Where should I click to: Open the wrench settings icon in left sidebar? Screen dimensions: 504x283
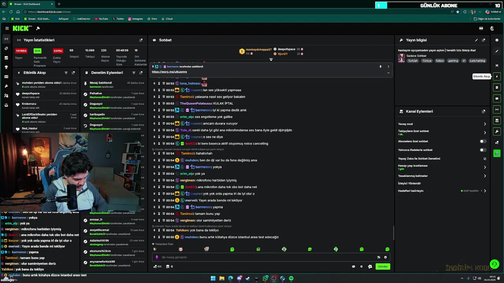pyautogui.click(x=6, y=86)
